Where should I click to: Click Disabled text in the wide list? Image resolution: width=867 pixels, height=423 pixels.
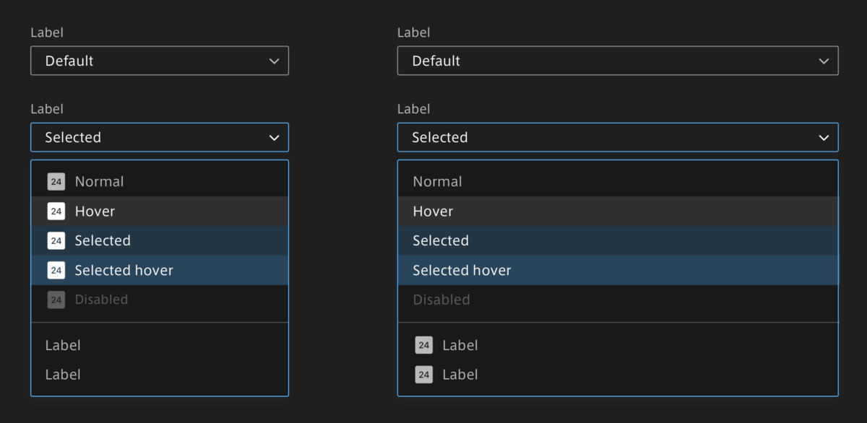click(x=441, y=300)
